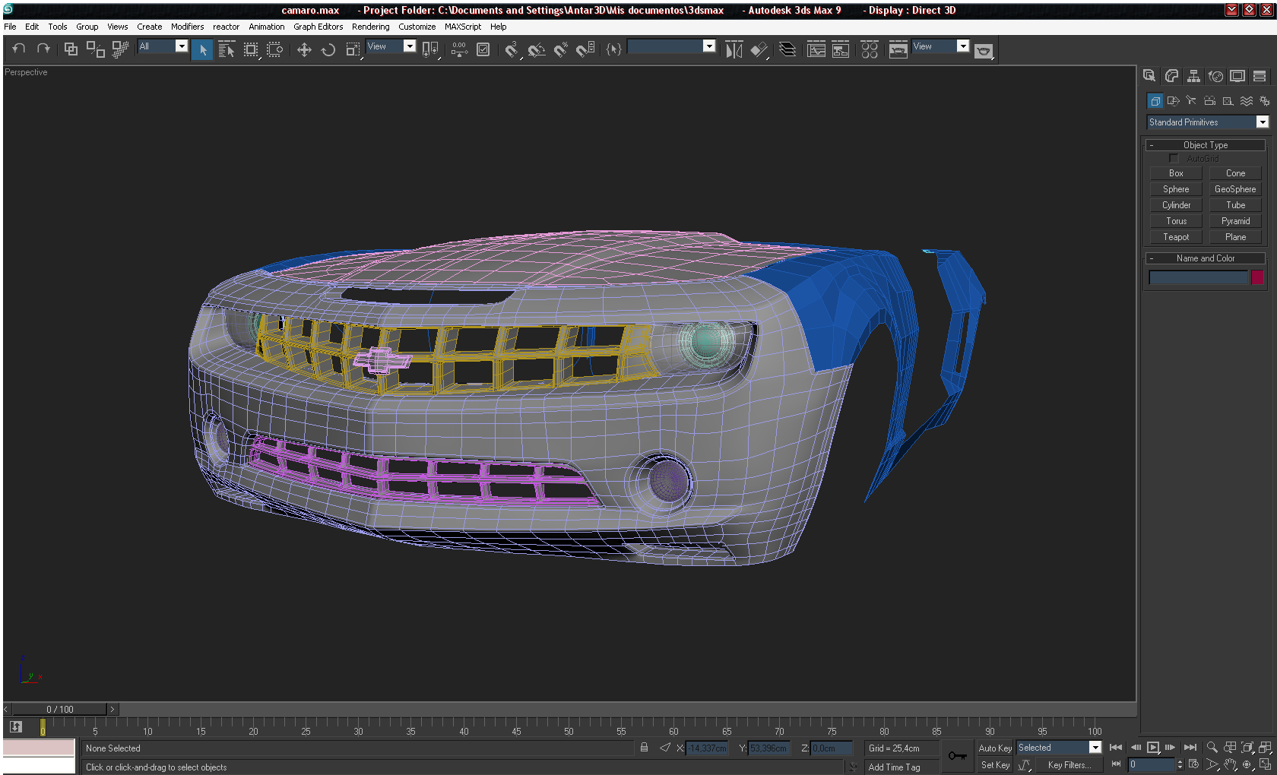Viewport: 1277px width, 775px height.
Task: Click the object color swatch
Action: click(x=1257, y=277)
